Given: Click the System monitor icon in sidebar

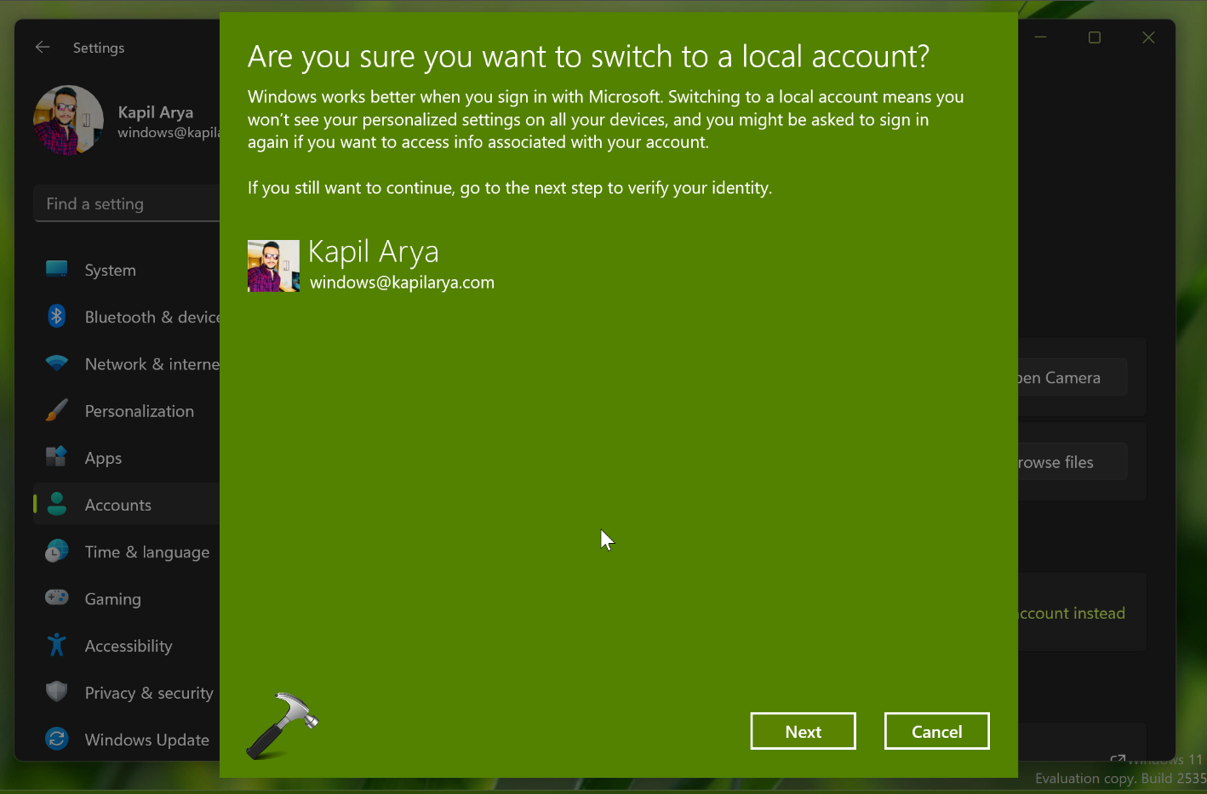Looking at the screenshot, I should 57,270.
